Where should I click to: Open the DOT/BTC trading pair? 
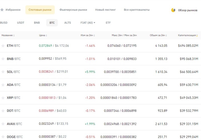14,111
